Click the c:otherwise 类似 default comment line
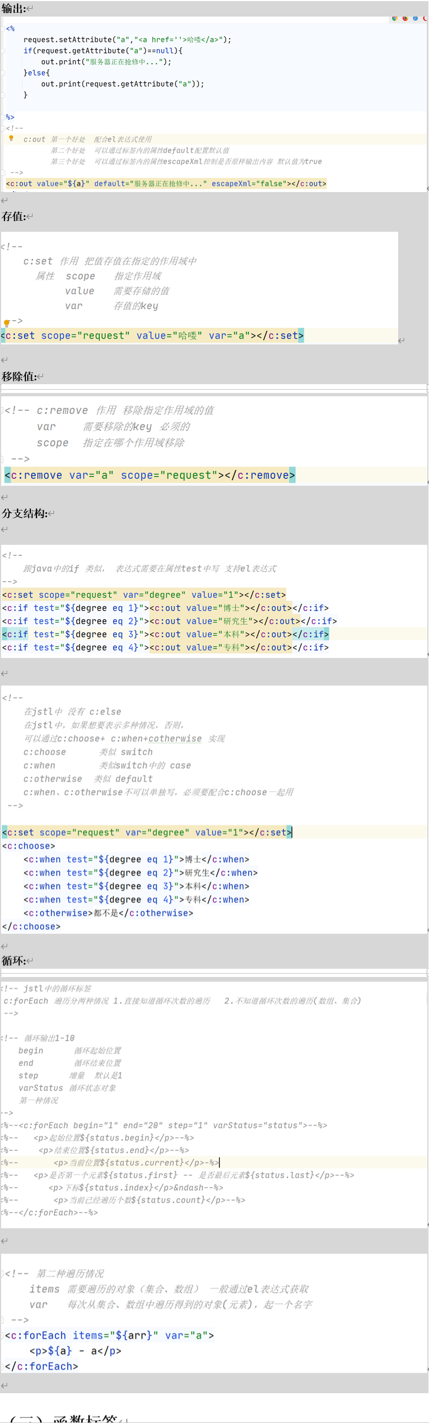 point(88,779)
